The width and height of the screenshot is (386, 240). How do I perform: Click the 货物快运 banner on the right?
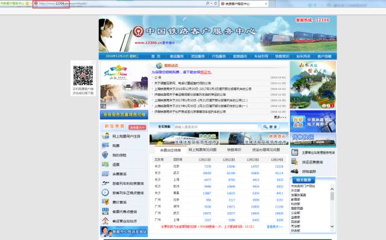(312, 141)
